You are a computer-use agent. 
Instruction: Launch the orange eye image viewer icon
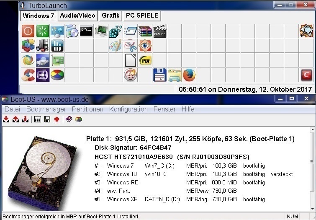click(145, 46)
